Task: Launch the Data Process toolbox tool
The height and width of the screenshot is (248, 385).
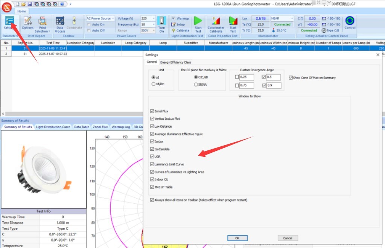Action: tap(60, 24)
